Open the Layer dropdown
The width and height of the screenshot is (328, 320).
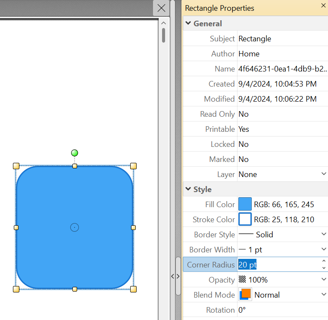coord(324,174)
